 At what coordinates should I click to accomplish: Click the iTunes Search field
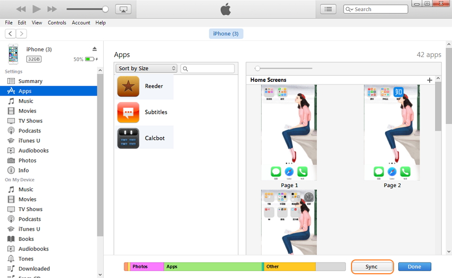[375, 9]
